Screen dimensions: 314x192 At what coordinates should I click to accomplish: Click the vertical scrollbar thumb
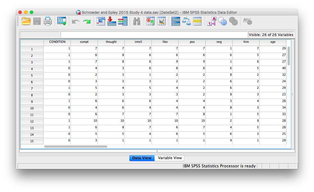click(x=288, y=56)
